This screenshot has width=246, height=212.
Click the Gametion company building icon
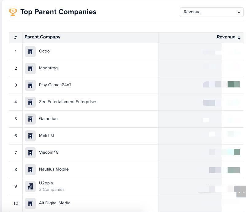pyautogui.click(x=30, y=119)
